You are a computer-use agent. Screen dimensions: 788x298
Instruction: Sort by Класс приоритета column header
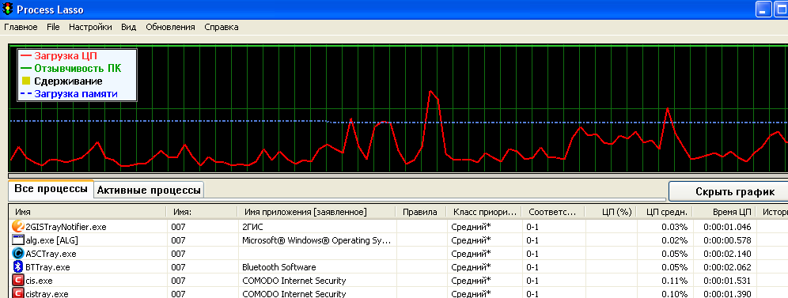(484, 212)
